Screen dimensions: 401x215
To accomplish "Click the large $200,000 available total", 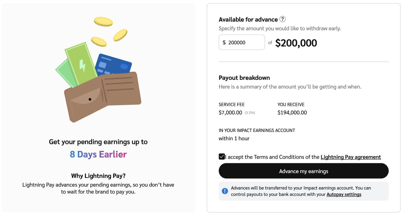I will (x=296, y=43).
